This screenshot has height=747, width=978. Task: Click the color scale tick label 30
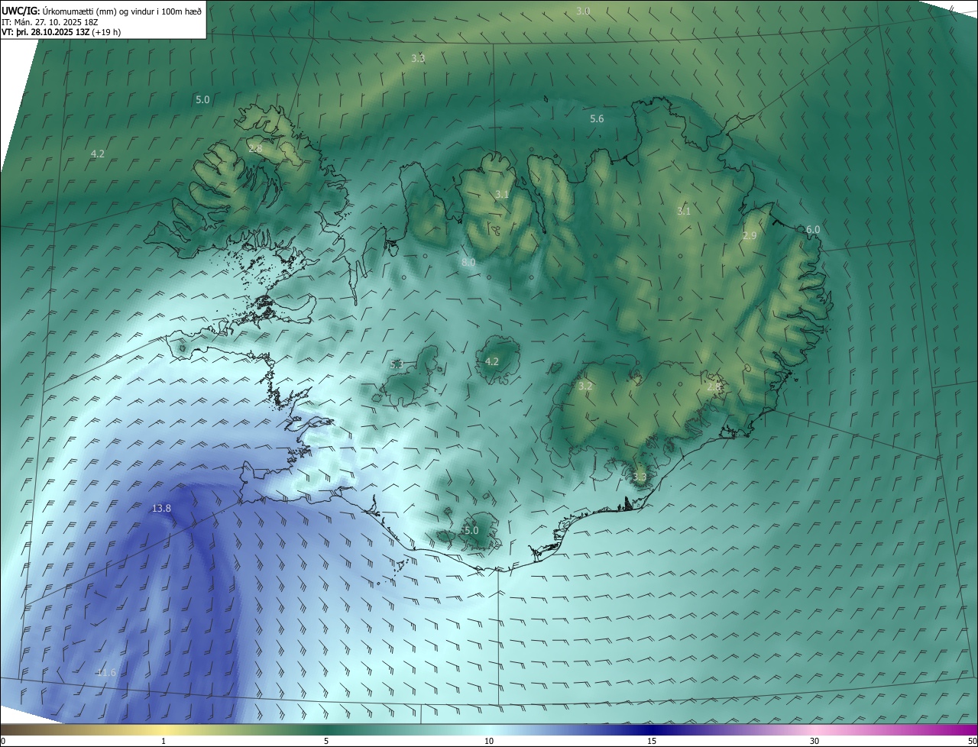pyautogui.click(x=814, y=741)
